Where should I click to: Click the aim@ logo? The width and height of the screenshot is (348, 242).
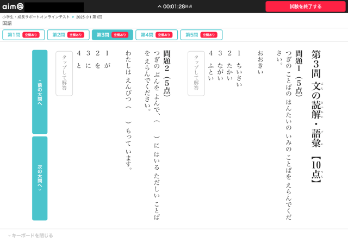click(x=13, y=7)
